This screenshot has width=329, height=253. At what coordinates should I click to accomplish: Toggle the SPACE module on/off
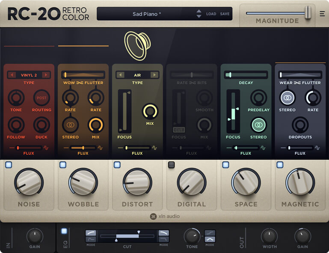pyautogui.click(x=225, y=165)
